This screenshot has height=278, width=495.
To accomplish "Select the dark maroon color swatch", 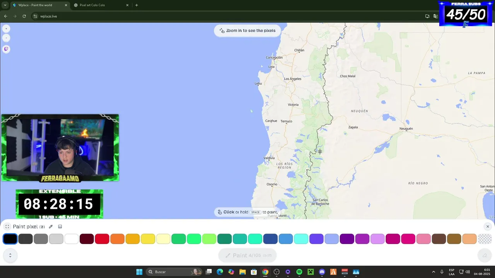I will tap(87, 239).
